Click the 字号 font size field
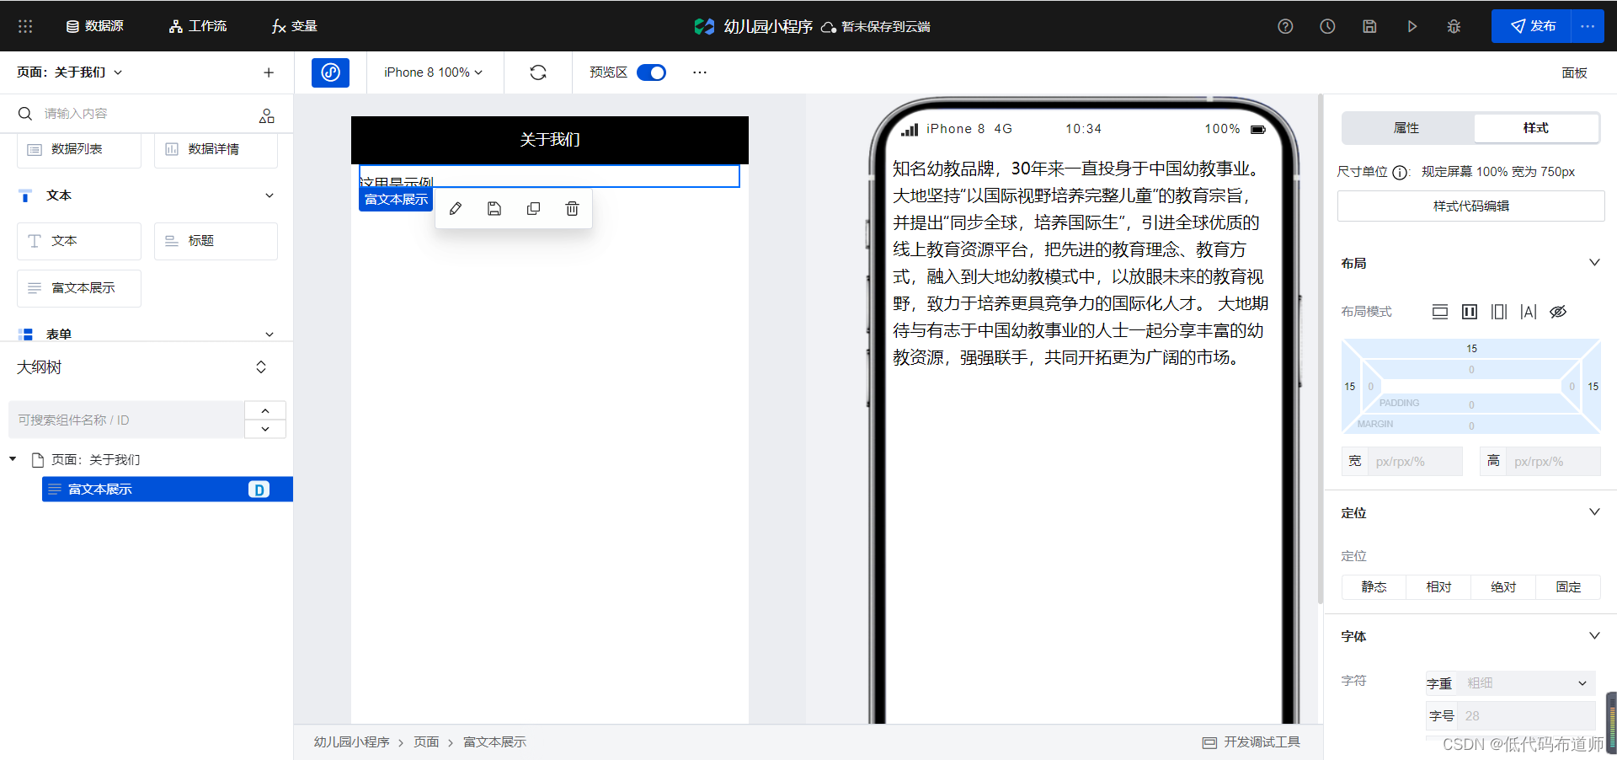Viewport: 1617px width, 760px height. coord(1526,716)
